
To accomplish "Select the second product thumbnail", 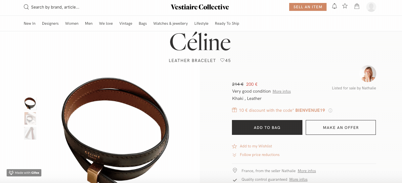I will click(x=30, y=118).
